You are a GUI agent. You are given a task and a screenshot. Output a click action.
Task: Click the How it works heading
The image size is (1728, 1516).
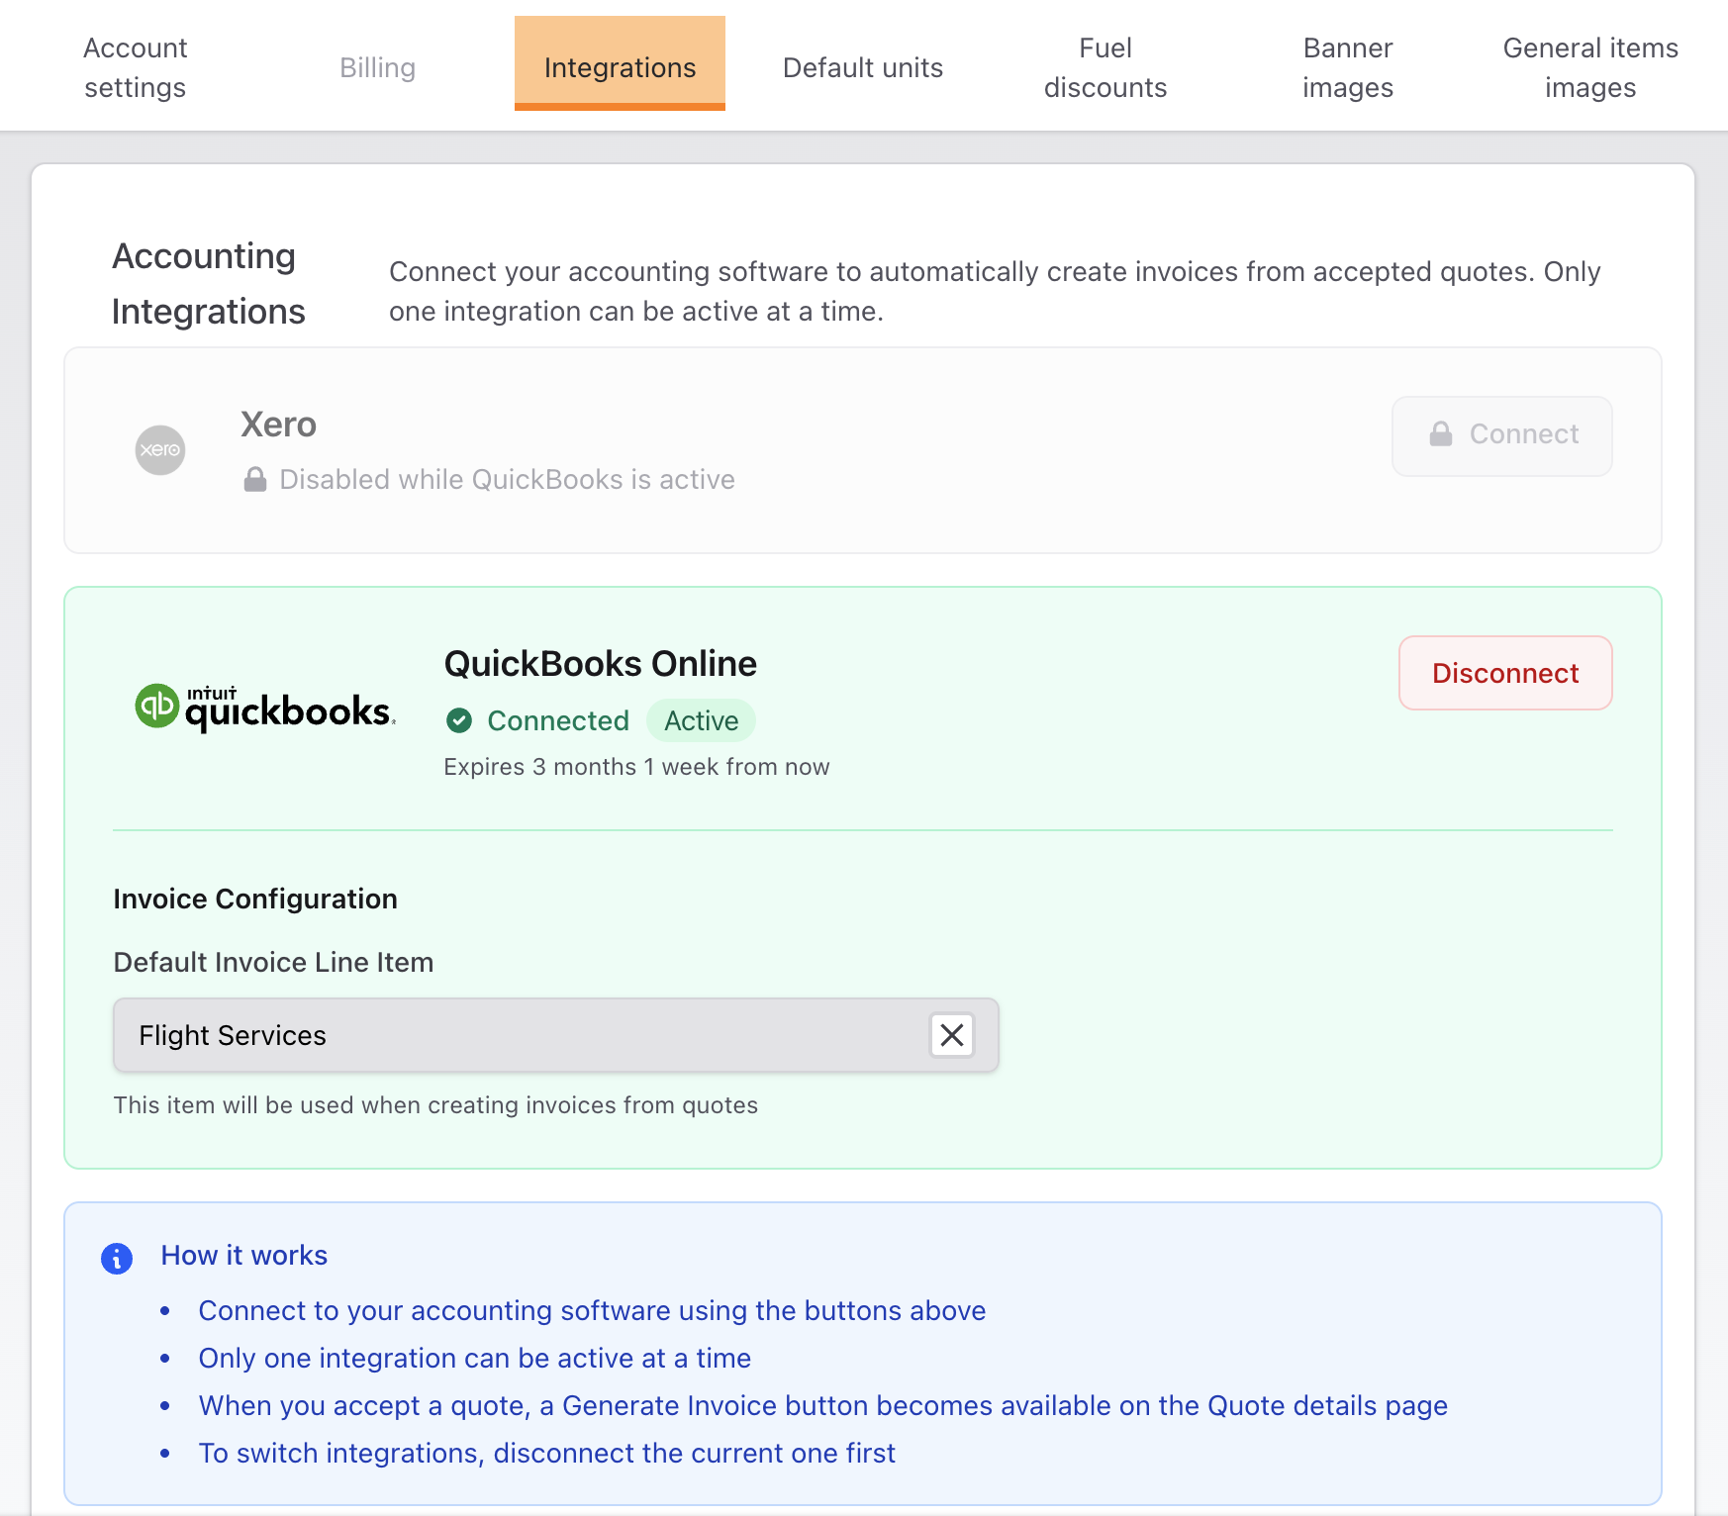click(244, 1255)
